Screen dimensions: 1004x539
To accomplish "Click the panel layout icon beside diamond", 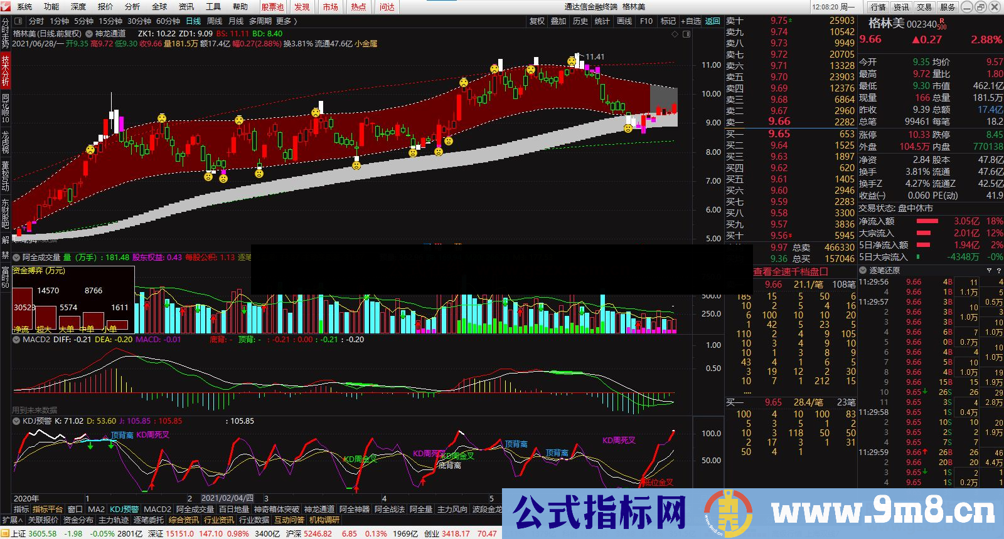I will pyautogui.click(x=686, y=34).
